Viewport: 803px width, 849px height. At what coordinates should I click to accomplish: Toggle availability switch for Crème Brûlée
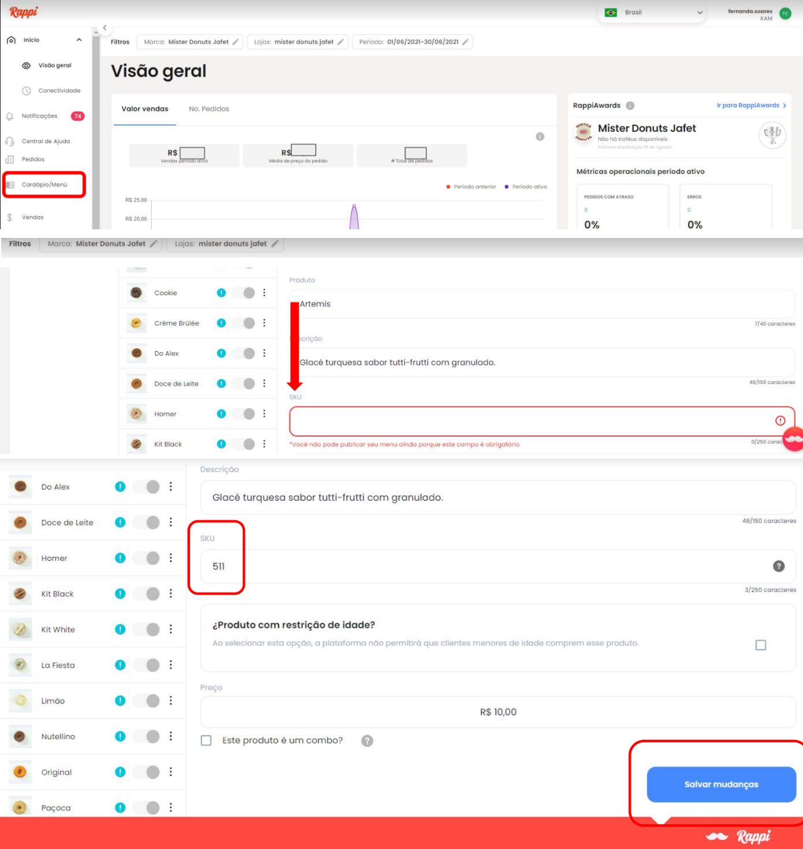pos(244,323)
